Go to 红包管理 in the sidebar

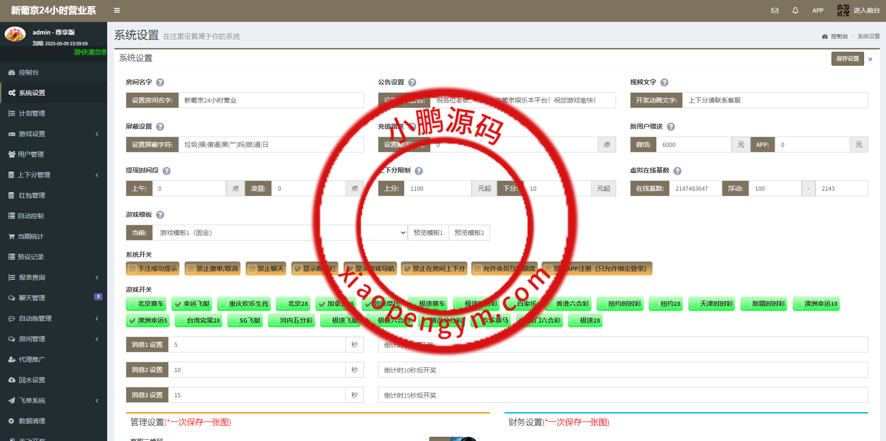pyautogui.click(x=32, y=195)
